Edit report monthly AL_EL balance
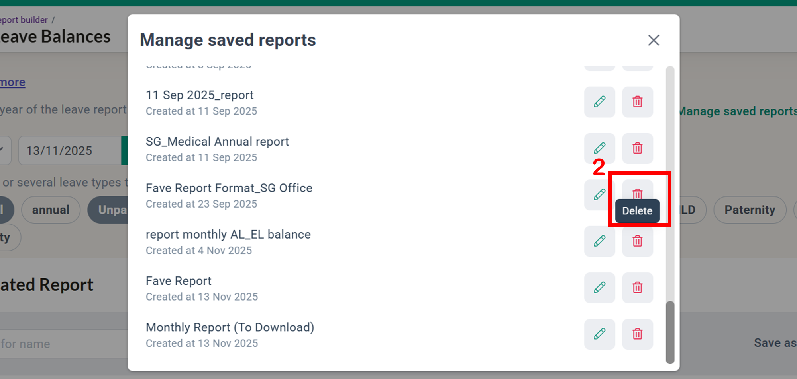 pos(599,241)
